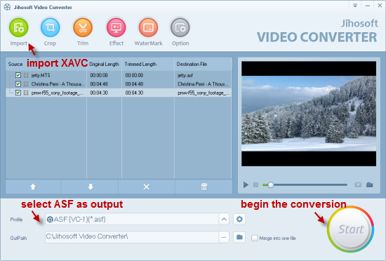
Task: Move selected file down with arrow
Action: pyautogui.click(x=91, y=187)
